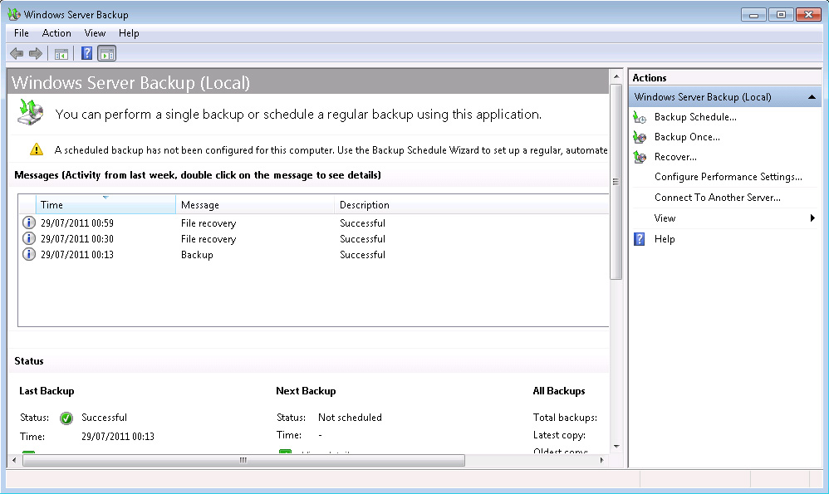This screenshot has width=829, height=494.
Task: Open the View menu in menu bar
Action: (95, 33)
